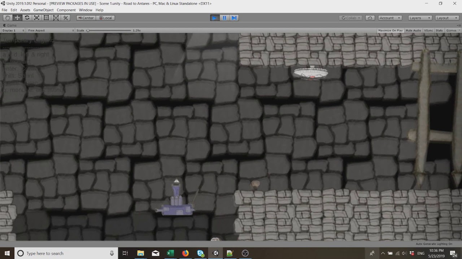Open the Help menu
Screen dimensions: 462x259
coord(99,10)
